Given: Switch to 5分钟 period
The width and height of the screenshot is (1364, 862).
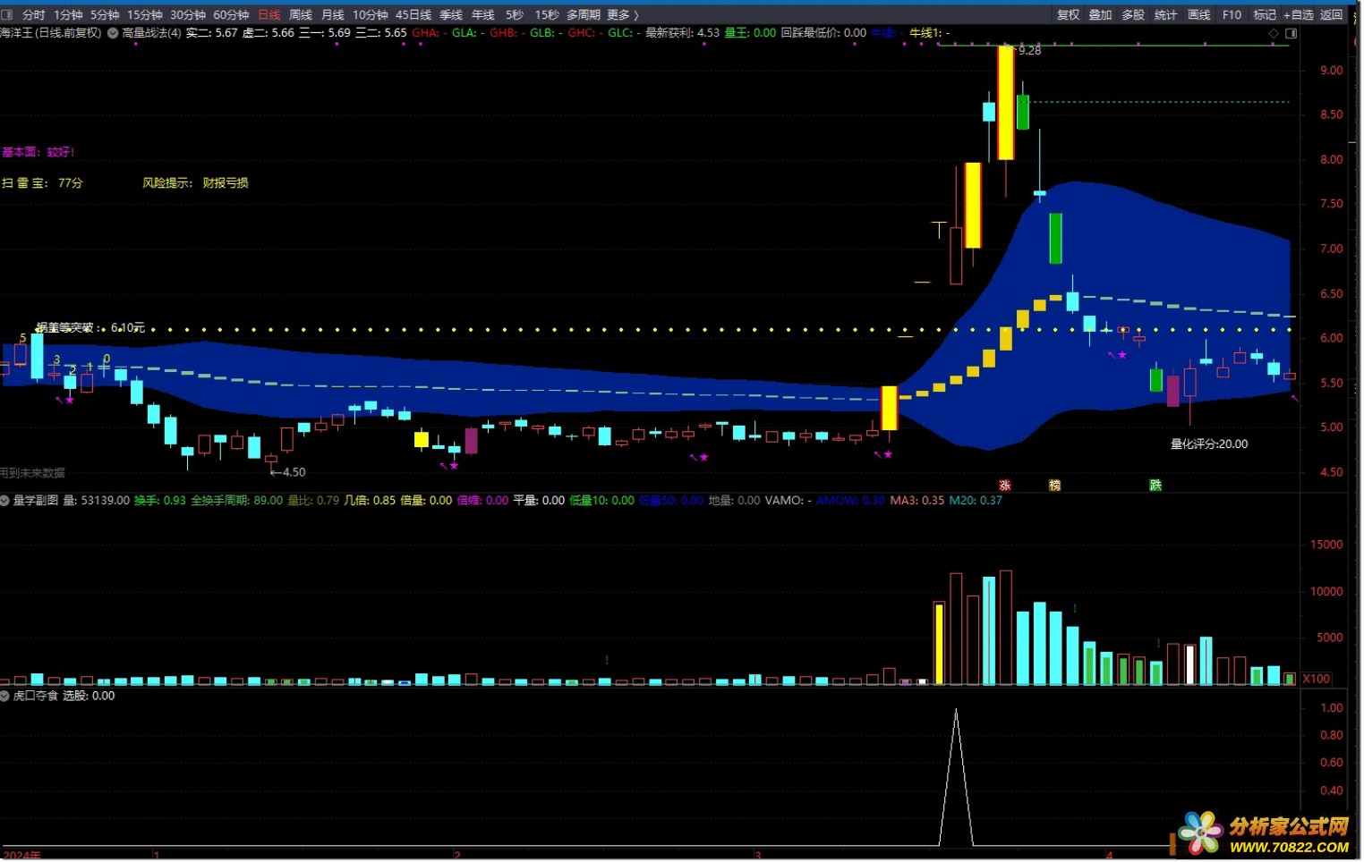Looking at the screenshot, I should click(105, 14).
